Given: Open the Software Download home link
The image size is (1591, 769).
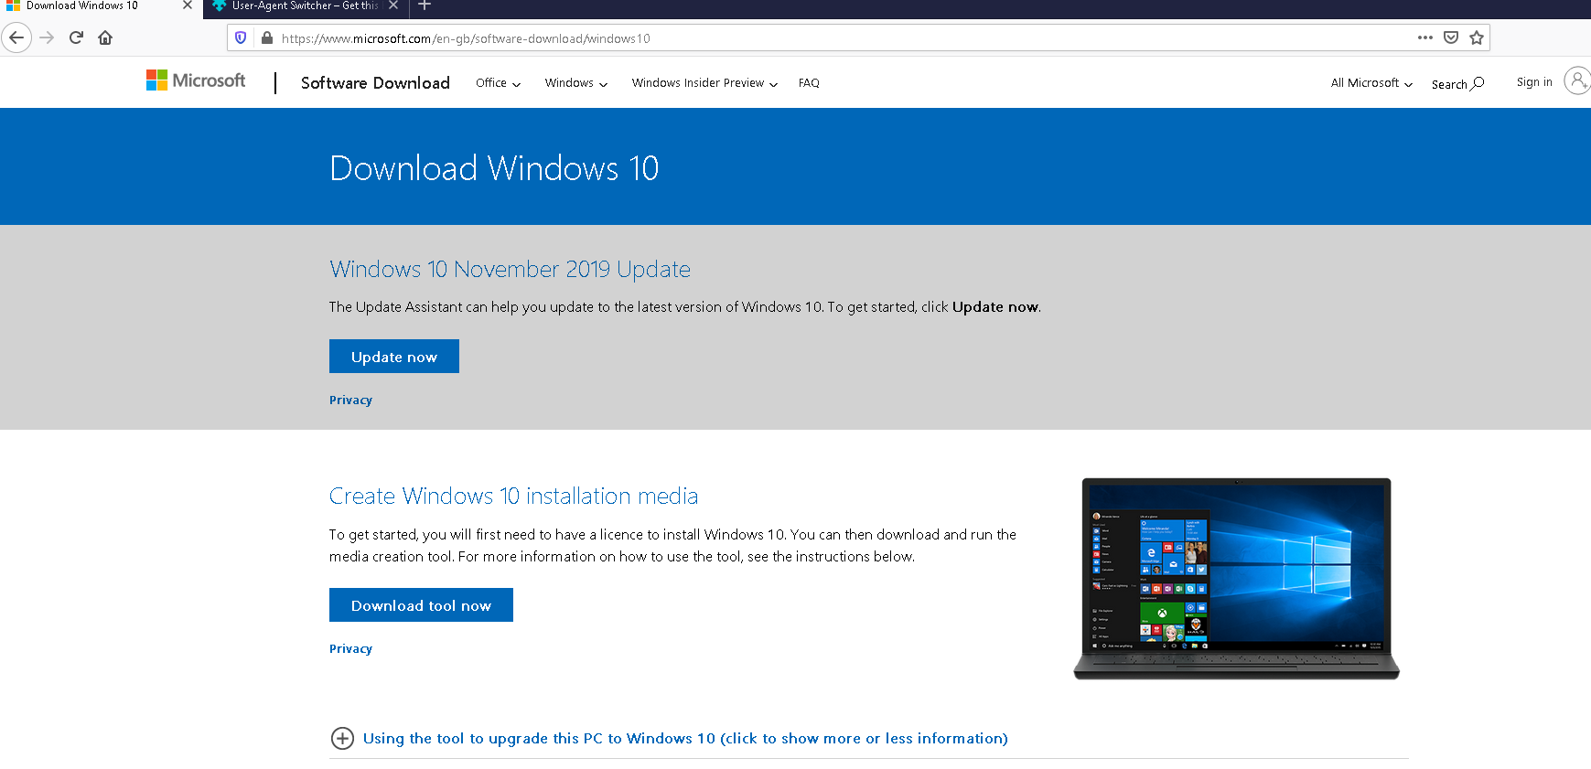Looking at the screenshot, I should tap(375, 83).
